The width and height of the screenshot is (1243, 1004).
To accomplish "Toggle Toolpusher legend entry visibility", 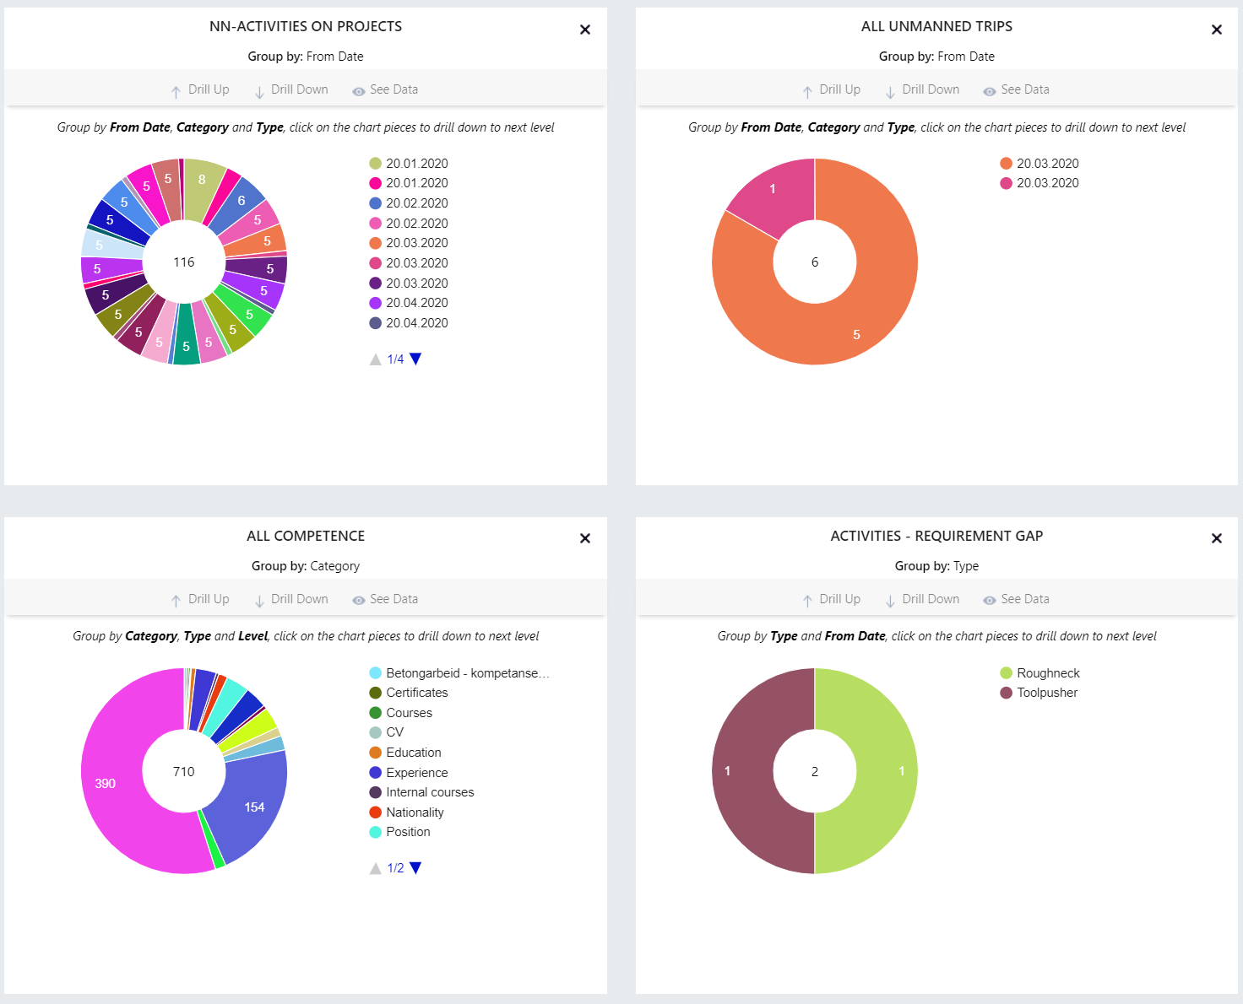I will (x=1039, y=693).
